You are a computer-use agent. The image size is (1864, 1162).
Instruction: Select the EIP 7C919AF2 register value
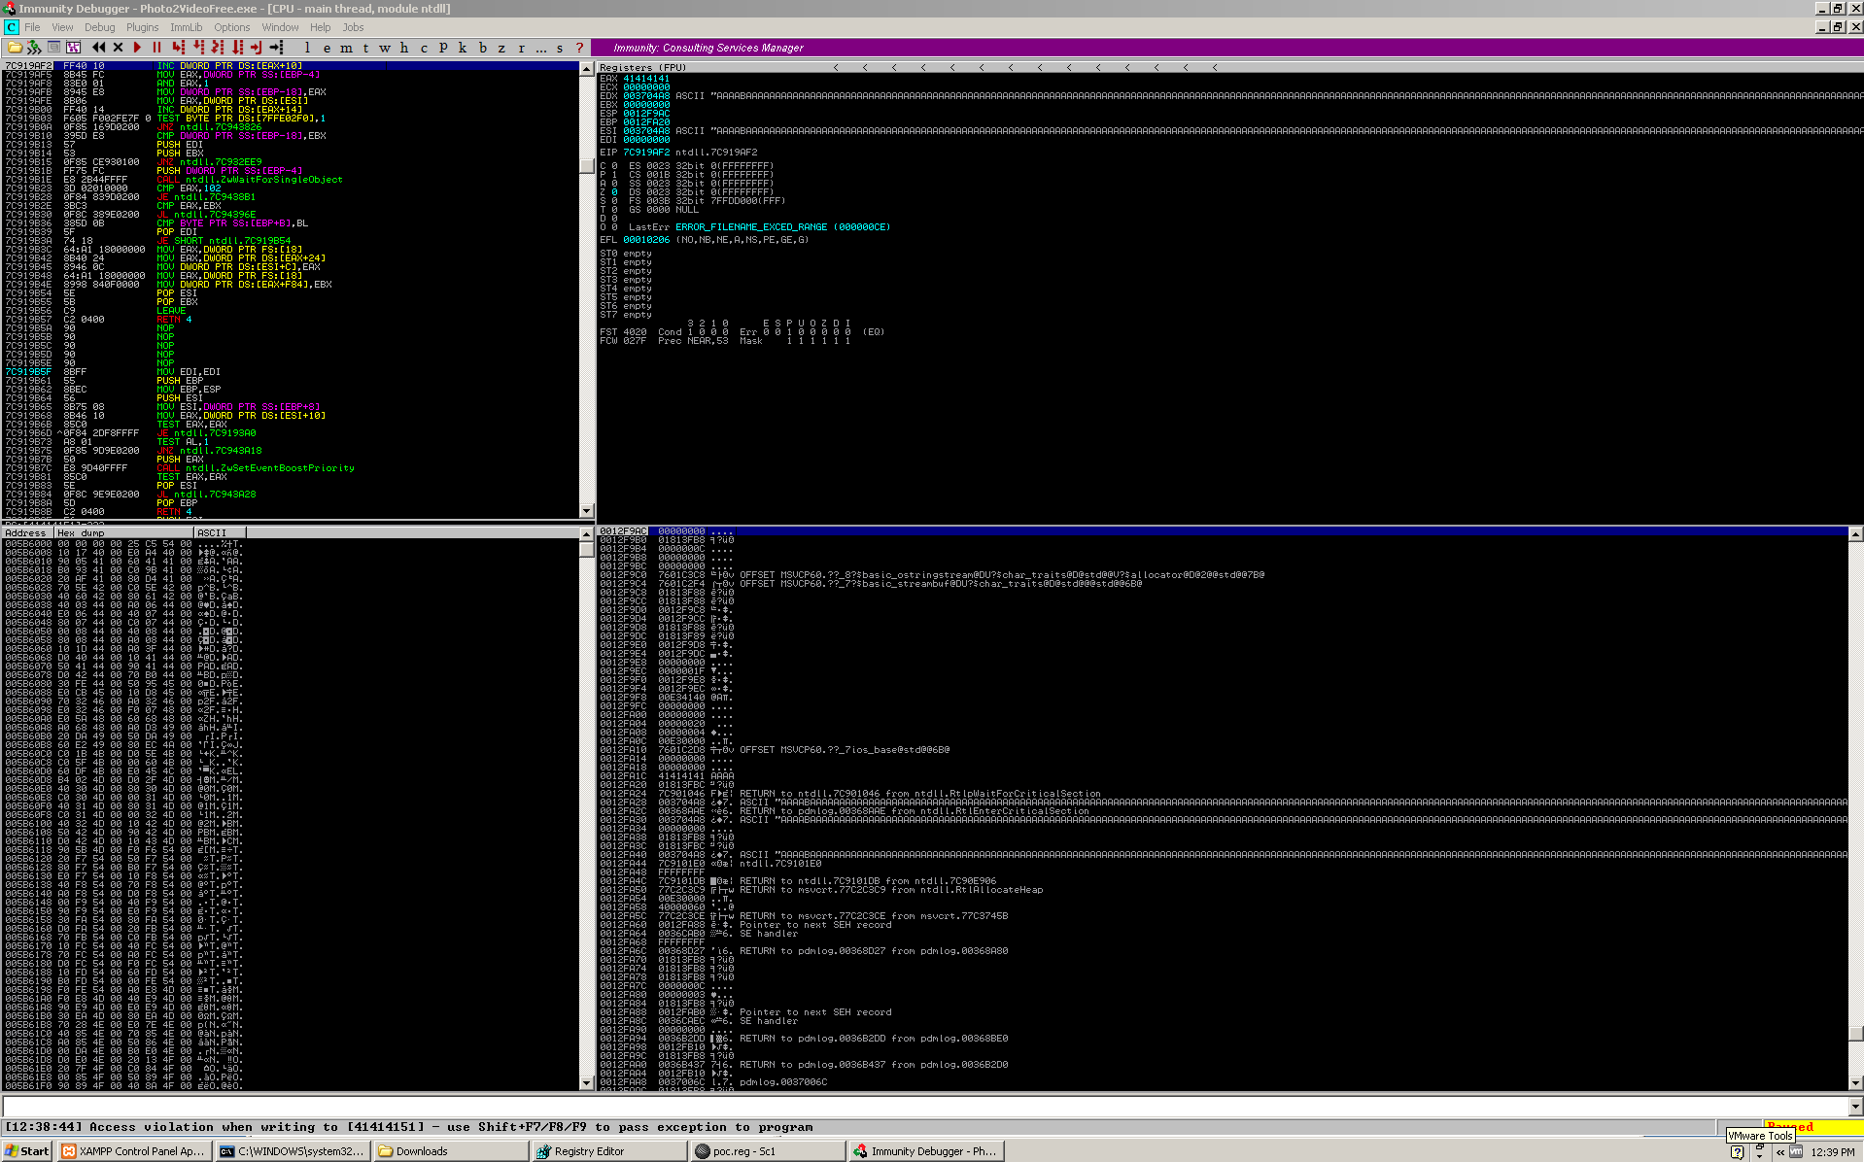[646, 153]
